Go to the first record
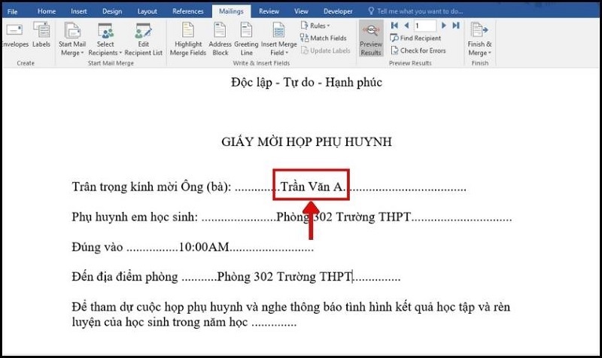 pos(394,26)
